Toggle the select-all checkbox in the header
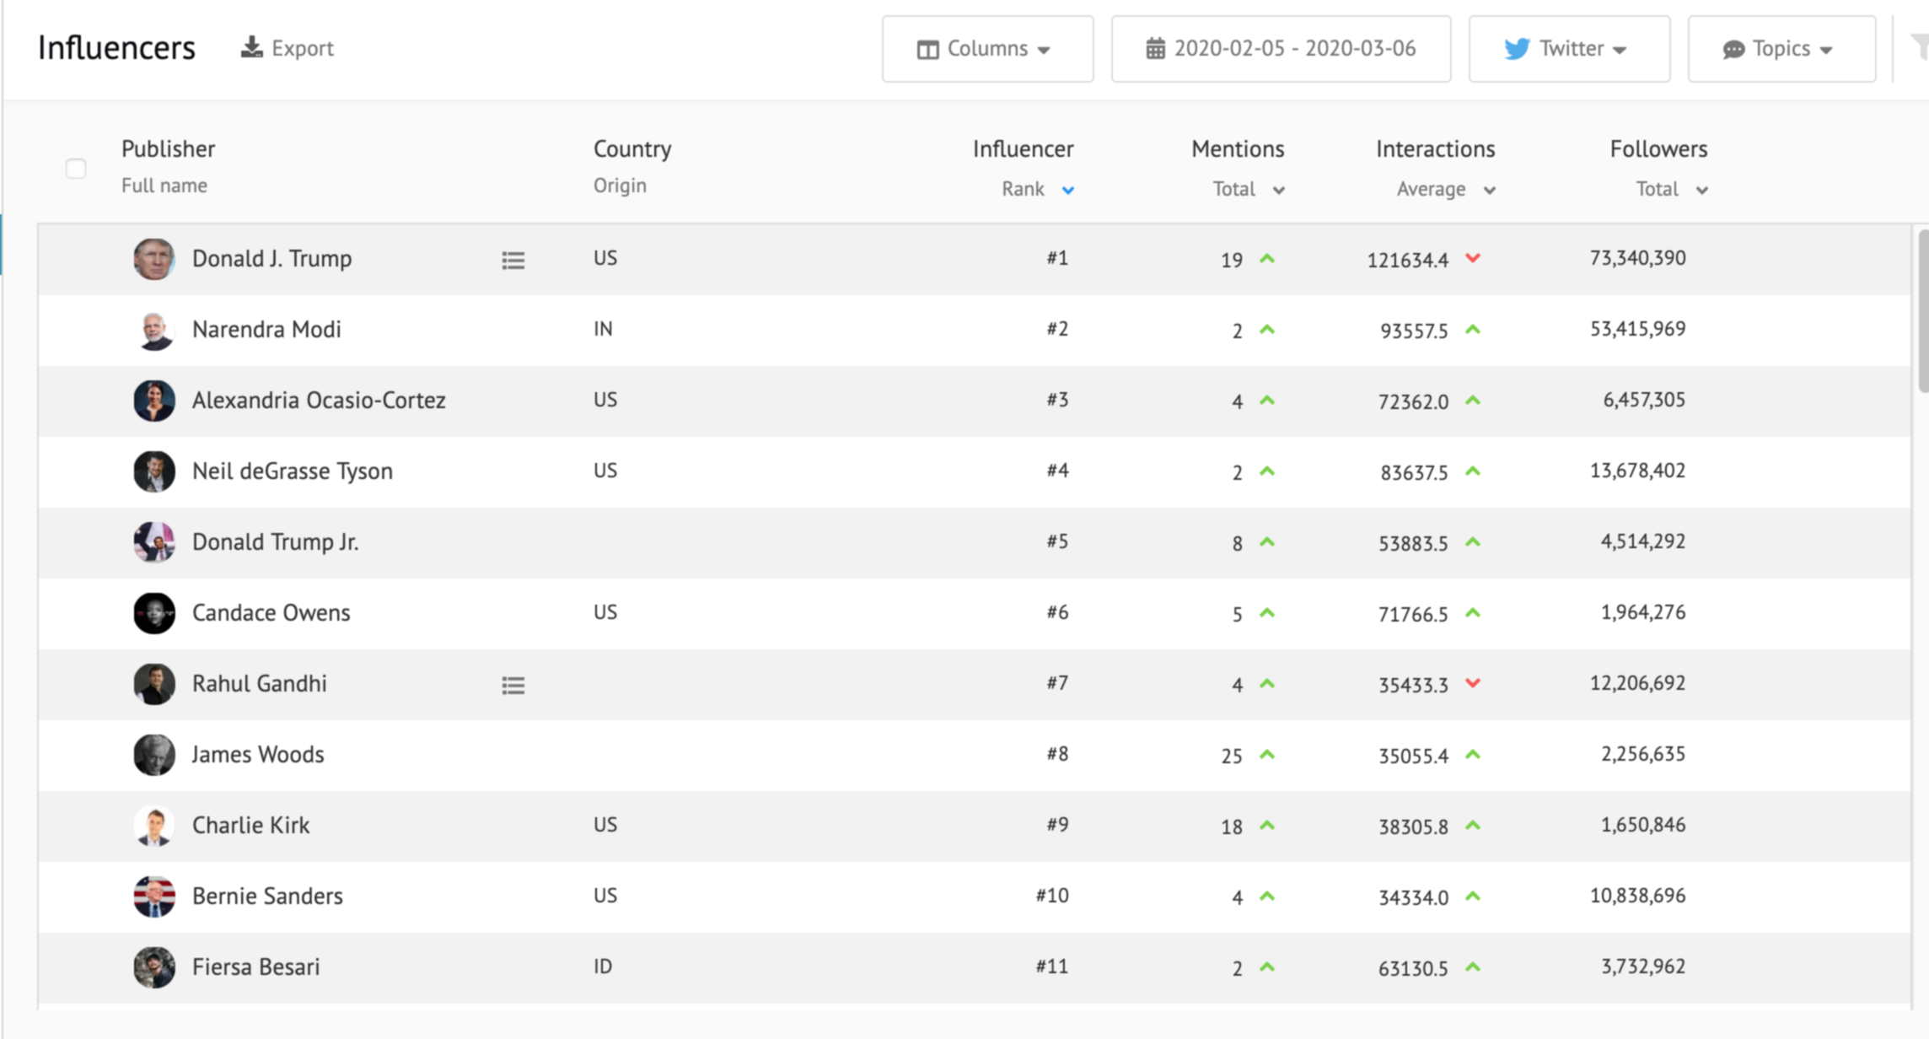The height and width of the screenshot is (1039, 1929). (76, 169)
